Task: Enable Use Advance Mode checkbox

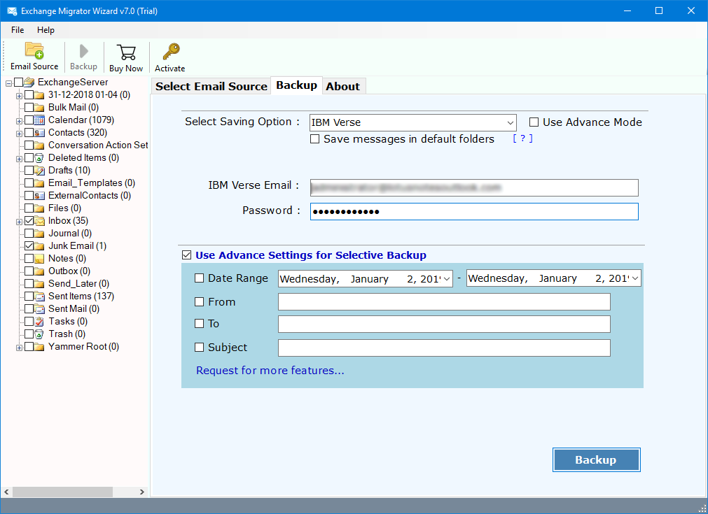Action: (x=534, y=122)
